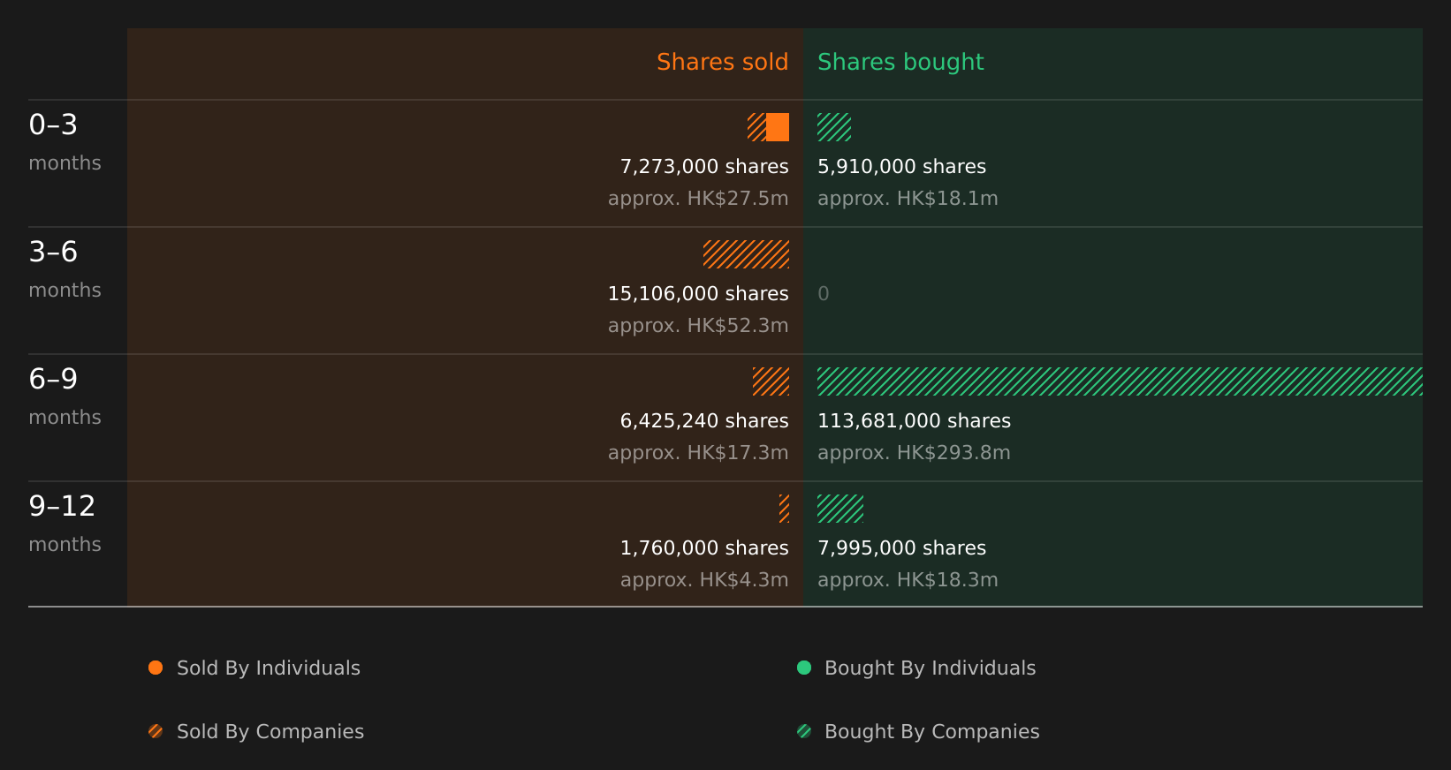Viewport: 1451px width, 770px height.
Task: Click the striped green bought bar in 9–12 months
Action: click(x=840, y=509)
